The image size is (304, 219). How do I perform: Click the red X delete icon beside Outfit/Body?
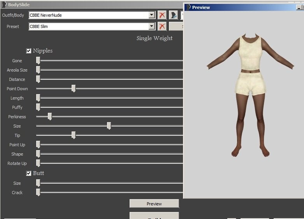(162, 15)
